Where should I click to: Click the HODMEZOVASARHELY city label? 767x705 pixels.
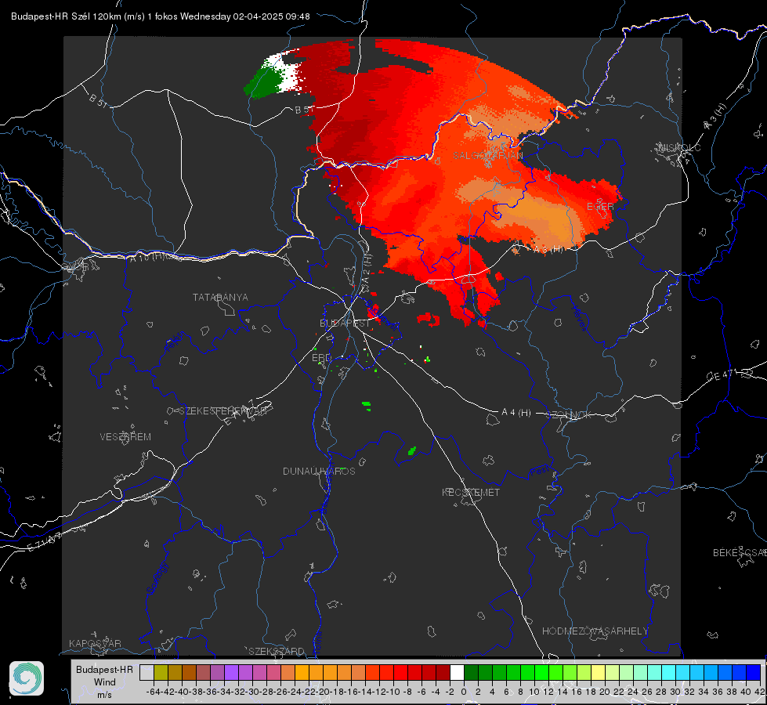(595, 631)
